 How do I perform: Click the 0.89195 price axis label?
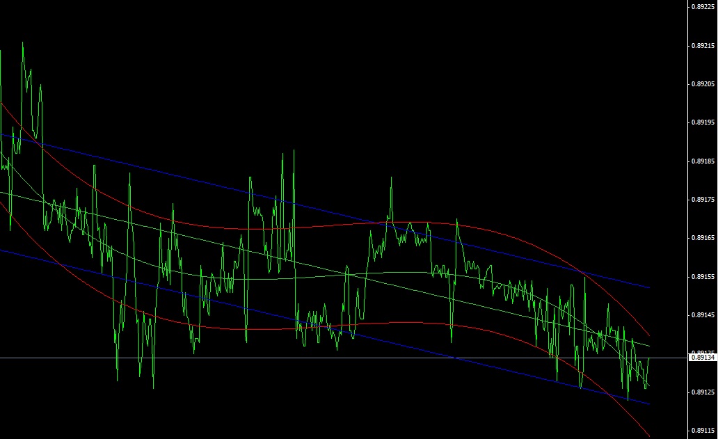(703, 122)
